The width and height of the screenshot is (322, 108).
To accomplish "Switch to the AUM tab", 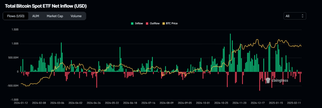I will click(36, 16).
